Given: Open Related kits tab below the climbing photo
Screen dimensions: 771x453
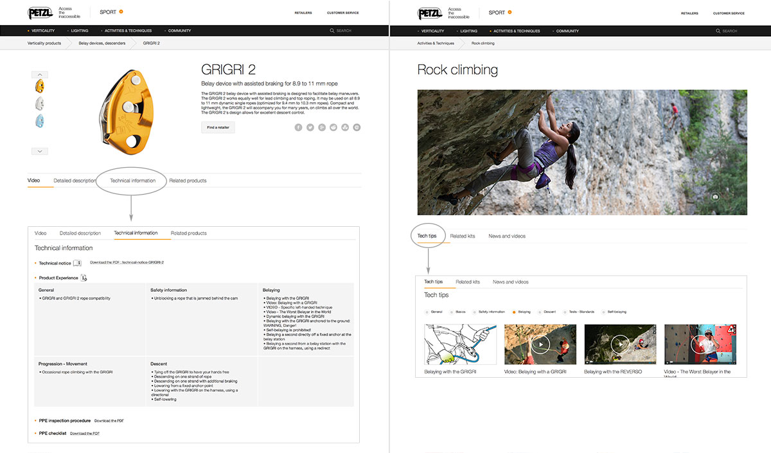Looking at the screenshot, I should [x=463, y=236].
